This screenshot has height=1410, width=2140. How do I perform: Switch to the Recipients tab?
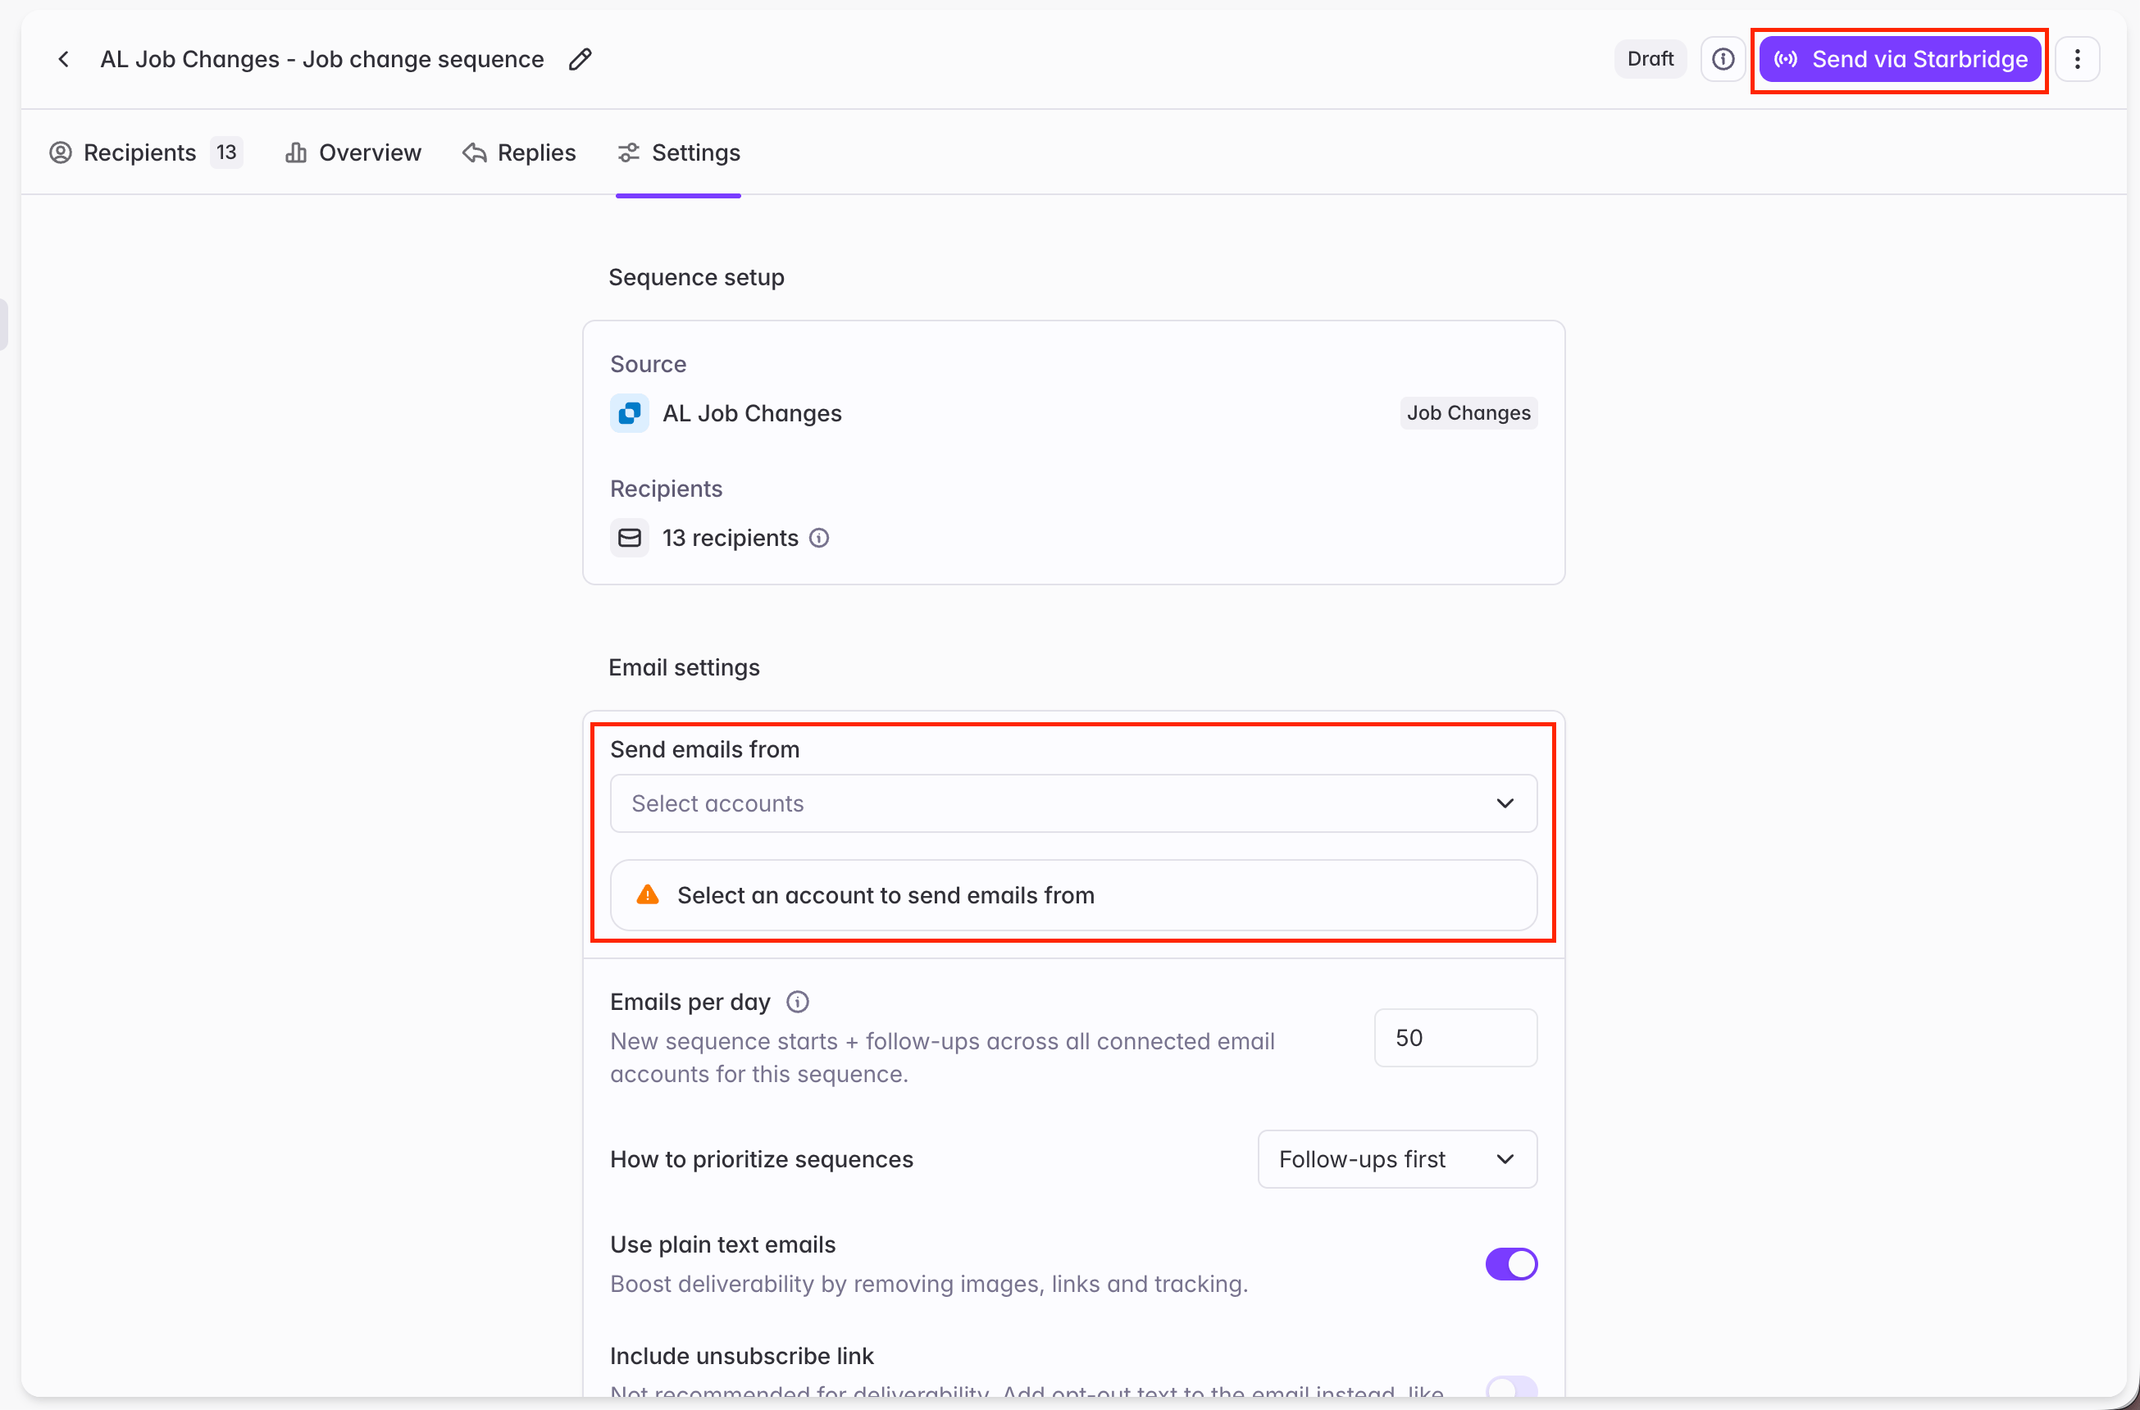146,152
